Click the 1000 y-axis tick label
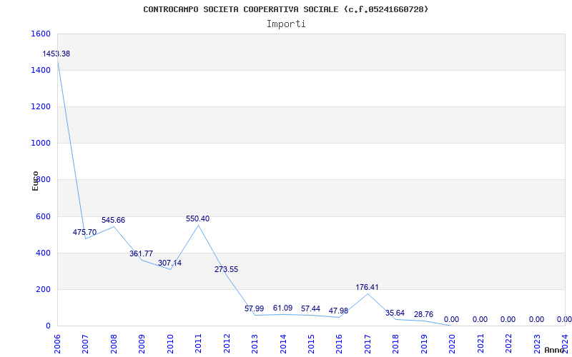The height and width of the screenshot is (357, 572). point(41,144)
